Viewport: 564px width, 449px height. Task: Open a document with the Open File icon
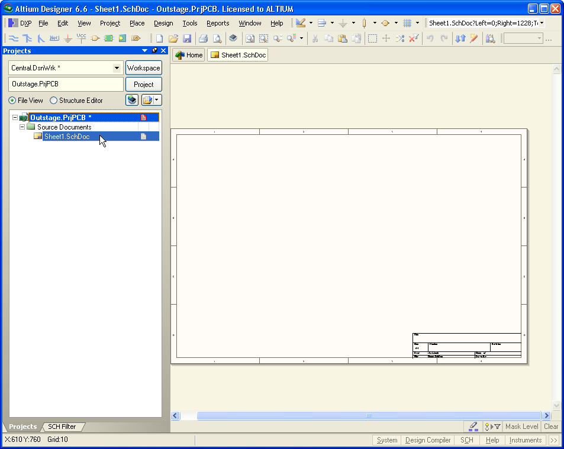pos(173,38)
